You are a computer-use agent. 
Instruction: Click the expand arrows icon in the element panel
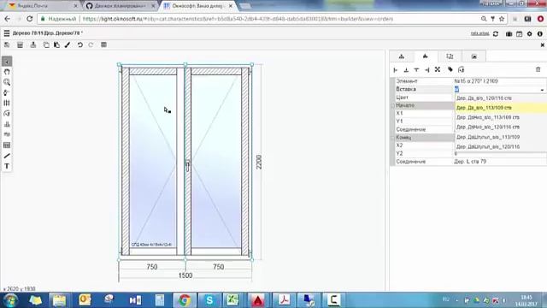[438, 70]
